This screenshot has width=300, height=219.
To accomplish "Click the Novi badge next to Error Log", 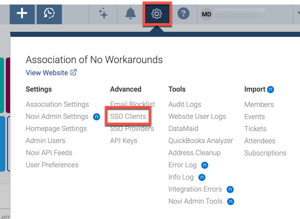I will [204, 165].
